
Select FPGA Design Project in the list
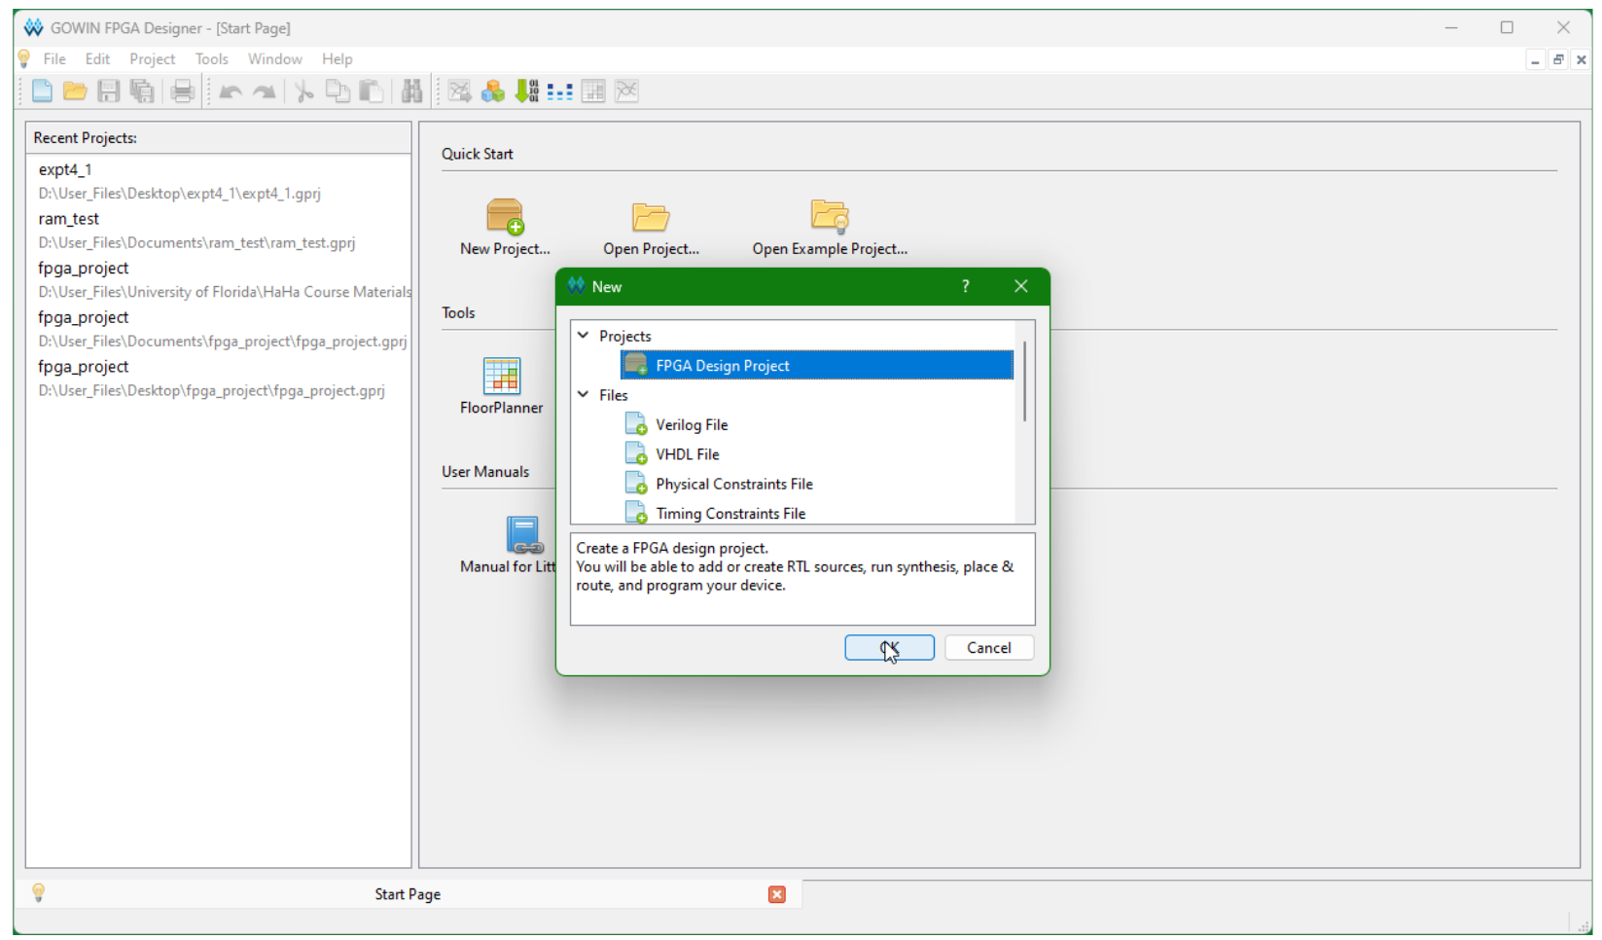pos(817,366)
